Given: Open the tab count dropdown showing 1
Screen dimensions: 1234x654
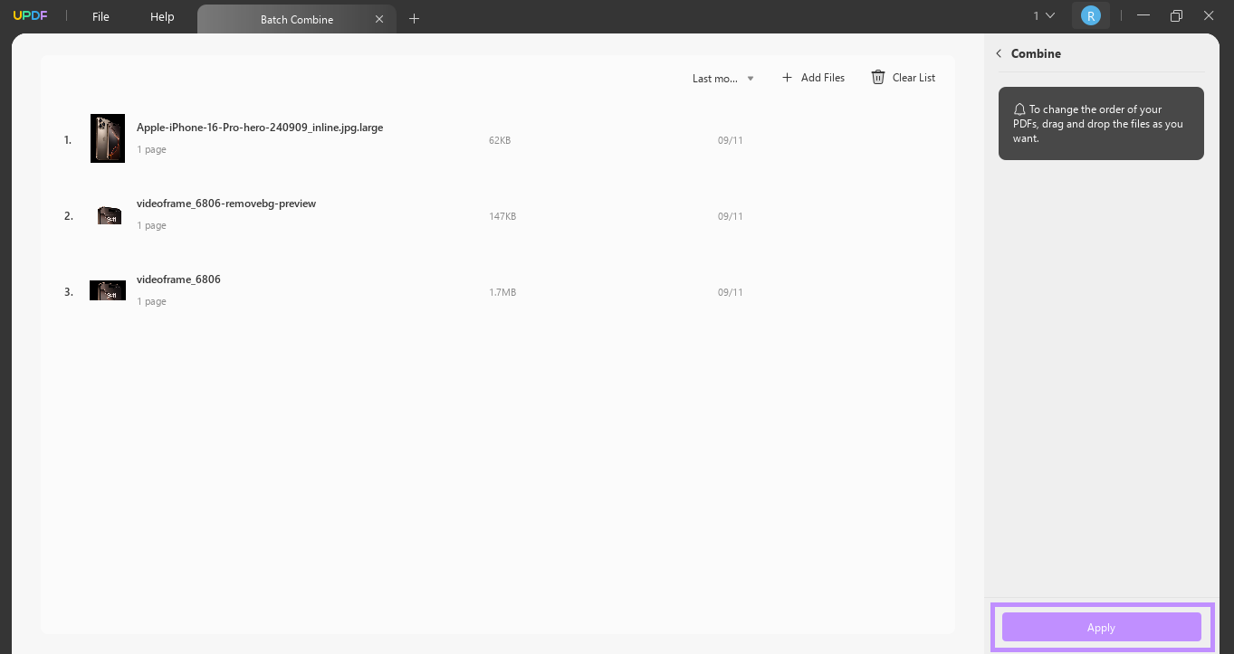Looking at the screenshot, I should pos(1041,15).
